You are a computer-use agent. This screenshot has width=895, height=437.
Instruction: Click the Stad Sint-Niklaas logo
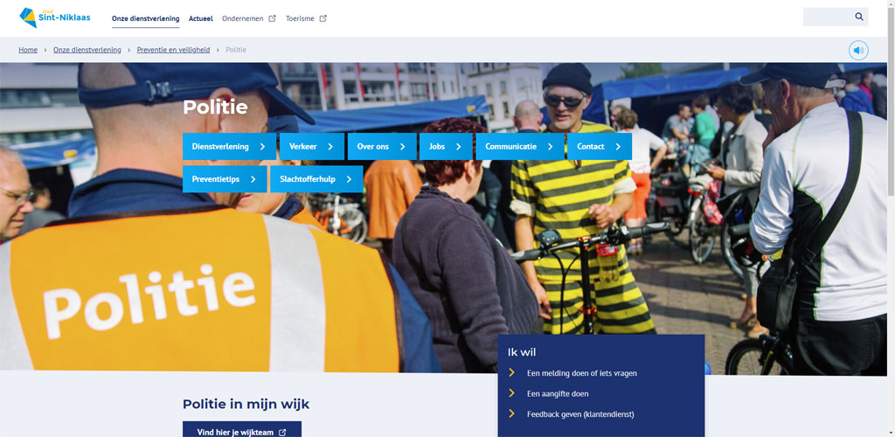click(x=55, y=17)
